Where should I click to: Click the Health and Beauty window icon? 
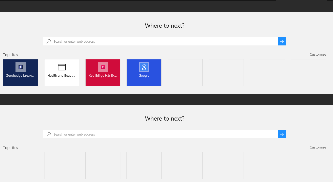(x=62, y=67)
